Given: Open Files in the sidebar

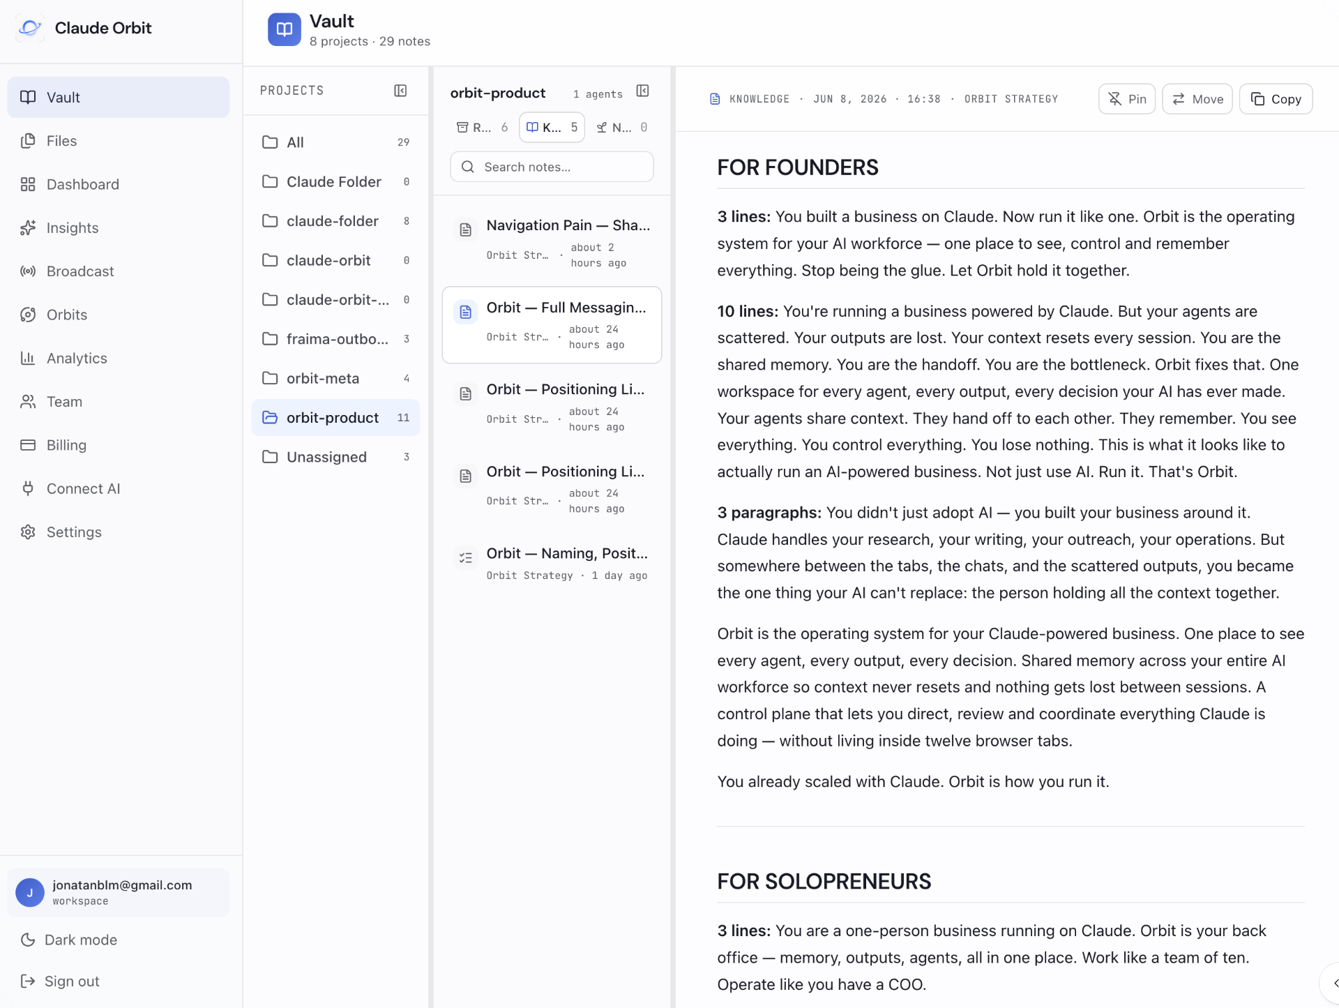Looking at the screenshot, I should coord(118,141).
